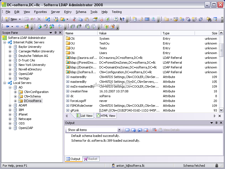Select the creationTime attribute row
Image resolution: width=225 pixels, height=169 pixels.
[x=142, y=91]
